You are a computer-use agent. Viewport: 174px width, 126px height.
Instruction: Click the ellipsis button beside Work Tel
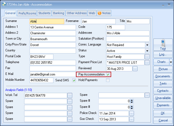click(70, 96)
